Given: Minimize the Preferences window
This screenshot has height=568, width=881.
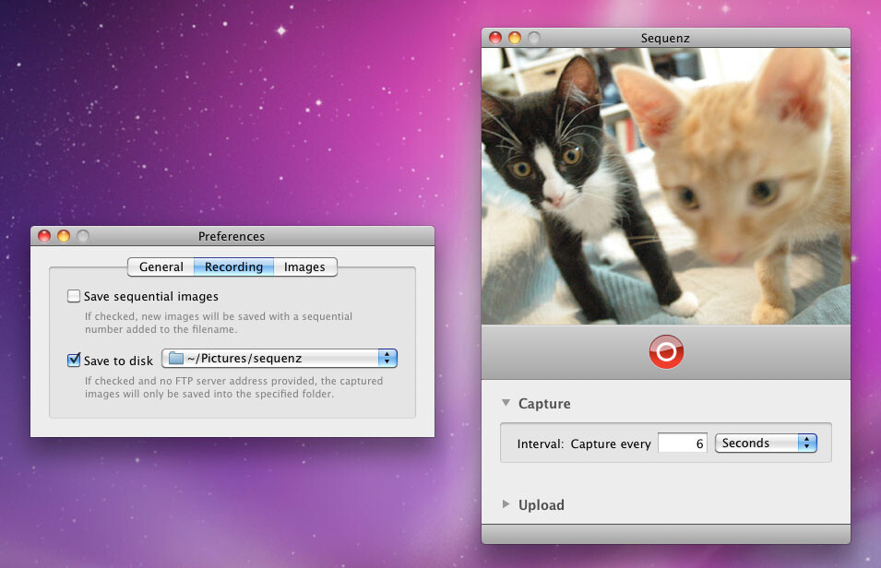Looking at the screenshot, I should [64, 236].
